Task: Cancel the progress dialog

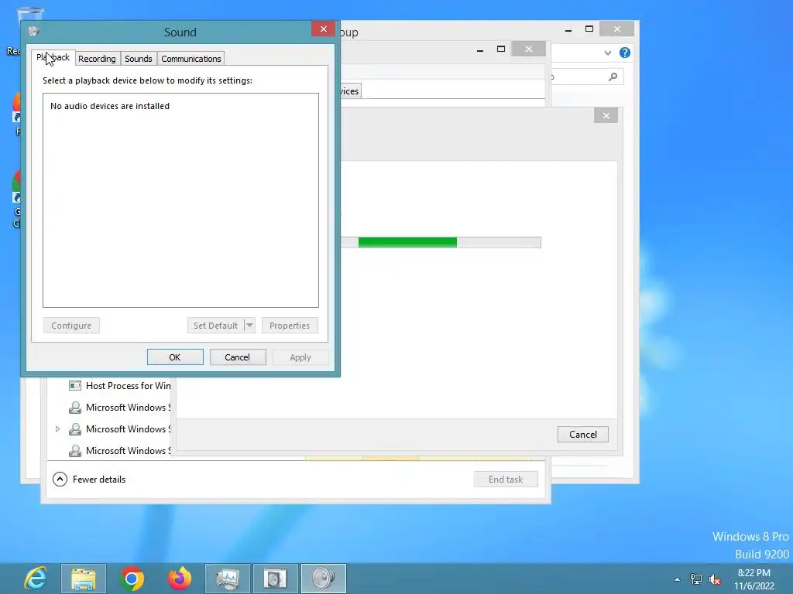Action: (x=582, y=435)
